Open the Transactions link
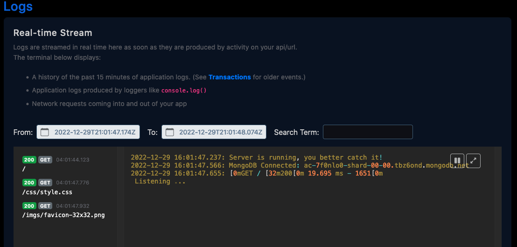517x247 pixels. [230, 77]
